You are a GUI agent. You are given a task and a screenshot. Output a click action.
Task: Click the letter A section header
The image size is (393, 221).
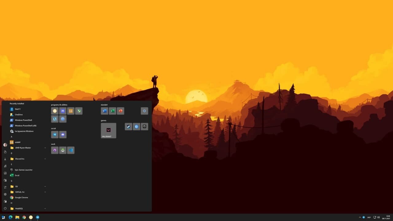click(12, 137)
